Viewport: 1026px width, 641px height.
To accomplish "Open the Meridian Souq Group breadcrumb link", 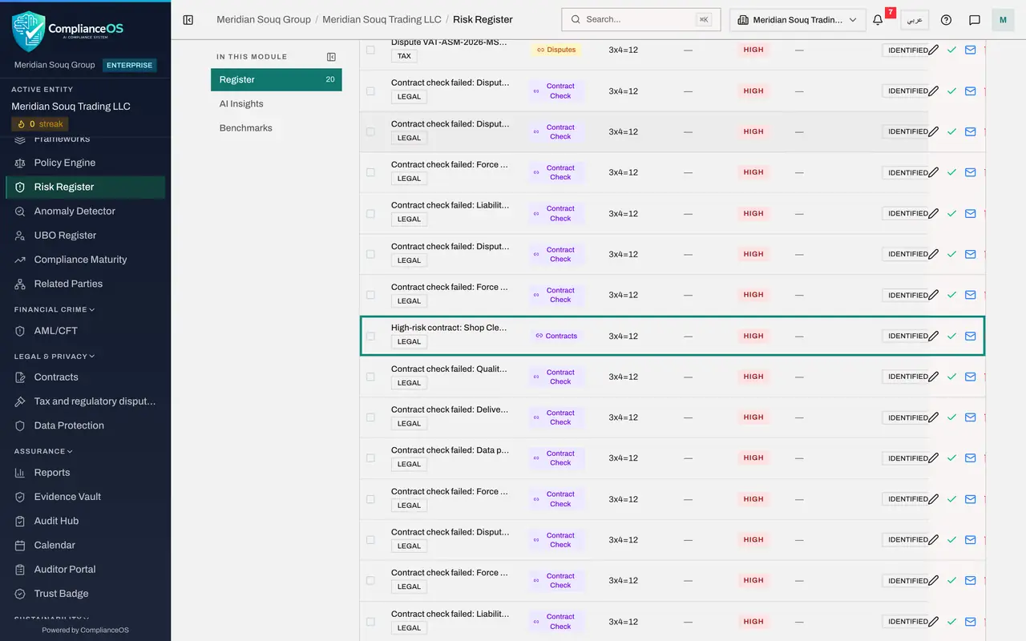I will (264, 19).
